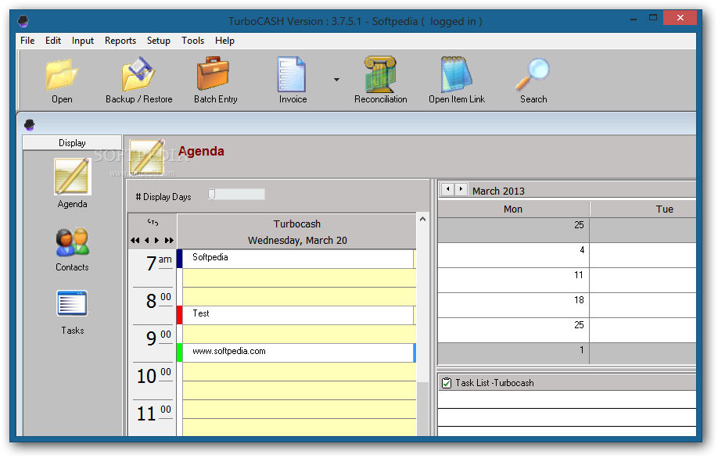This screenshot has height=458, width=718.
Task: Select Monday 11 in March calendar
Action: pos(513,280)
